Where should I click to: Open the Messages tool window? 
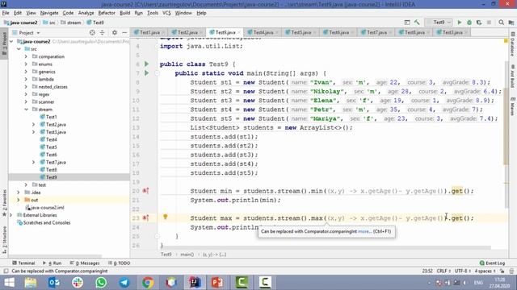click(x=85, y=263)
